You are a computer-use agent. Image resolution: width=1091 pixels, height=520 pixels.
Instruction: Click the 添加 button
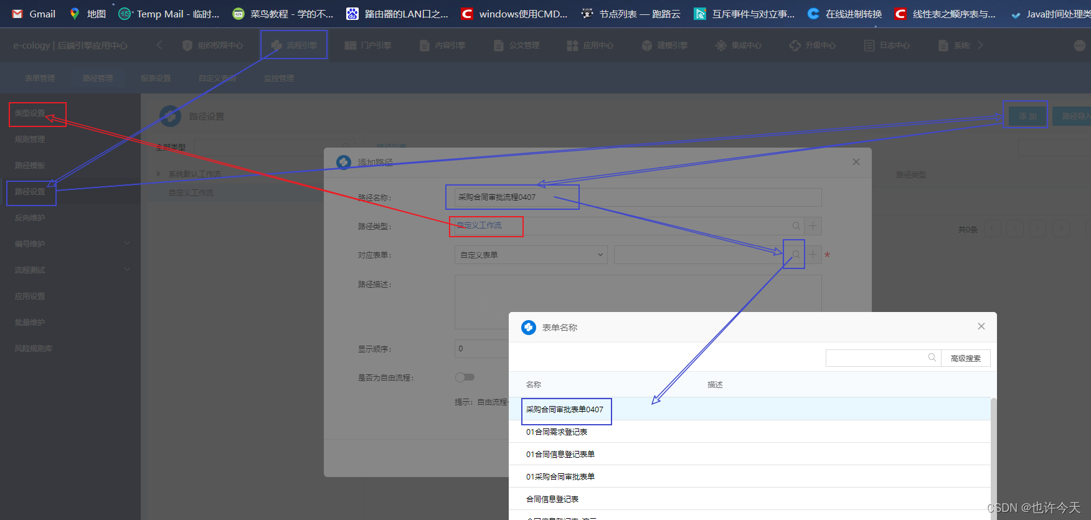[x=1027, y=116]
